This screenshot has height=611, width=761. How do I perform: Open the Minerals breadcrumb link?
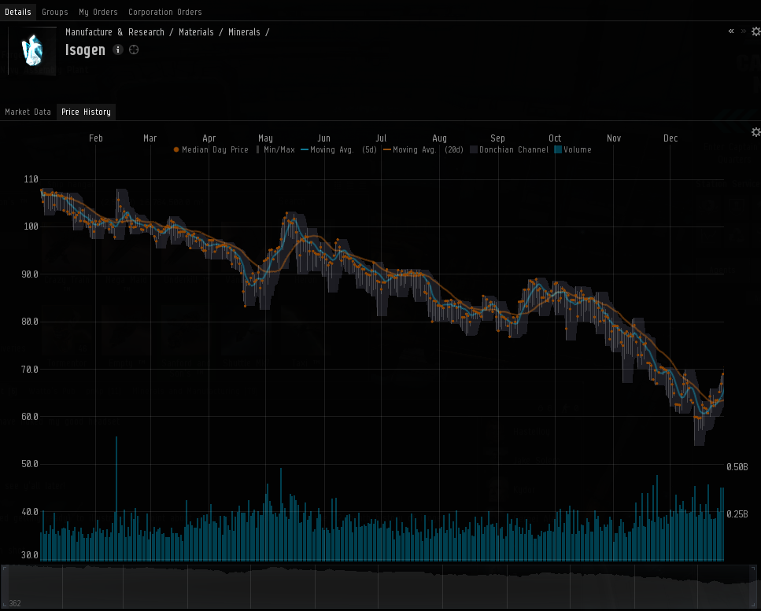[244, 32]
